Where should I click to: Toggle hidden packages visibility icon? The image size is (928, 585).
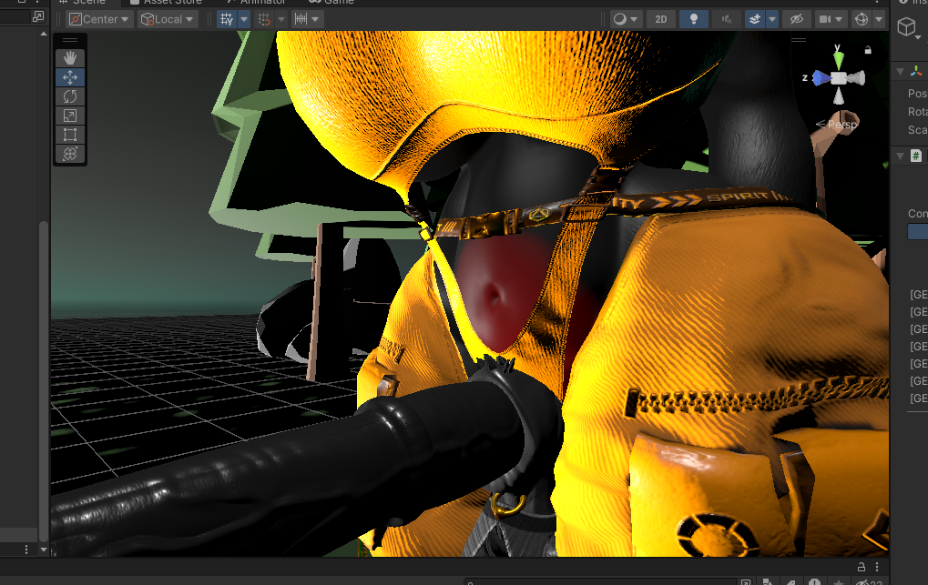(869, 582)
